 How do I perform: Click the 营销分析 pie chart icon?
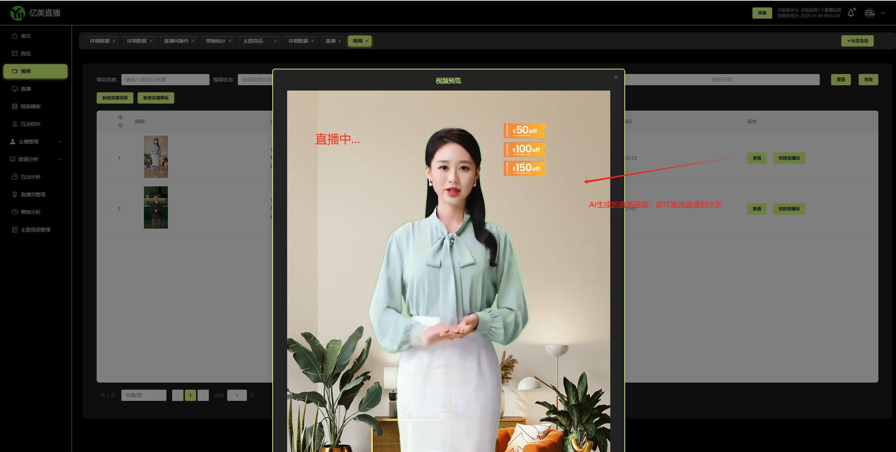(15, 212)
